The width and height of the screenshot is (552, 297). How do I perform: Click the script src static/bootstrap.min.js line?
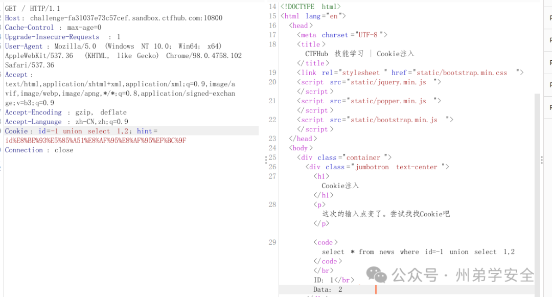(x=375, y=120)
